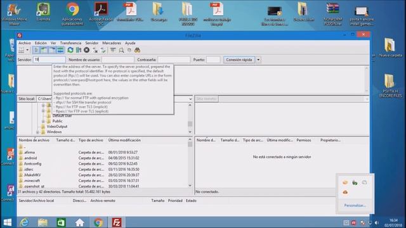Click FileZilla icon in the taskbar

pyautogui.click(x=117, y=222)
